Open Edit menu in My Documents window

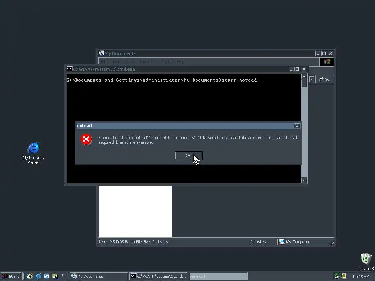[x=116, y=61]
